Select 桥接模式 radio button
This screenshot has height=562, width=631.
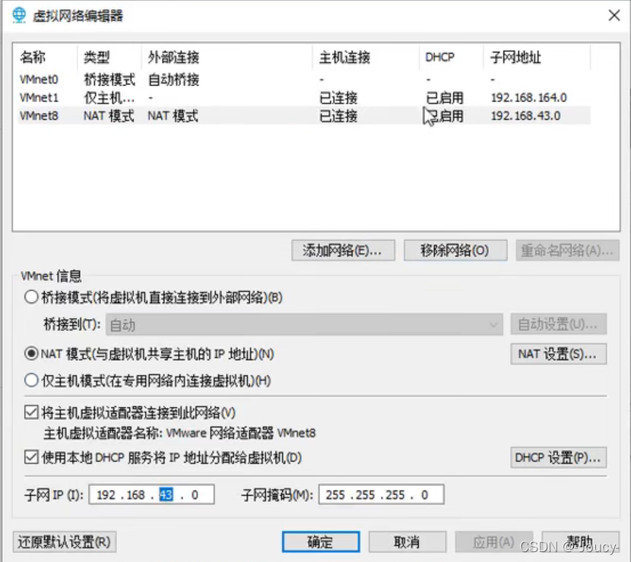point(31,298)
